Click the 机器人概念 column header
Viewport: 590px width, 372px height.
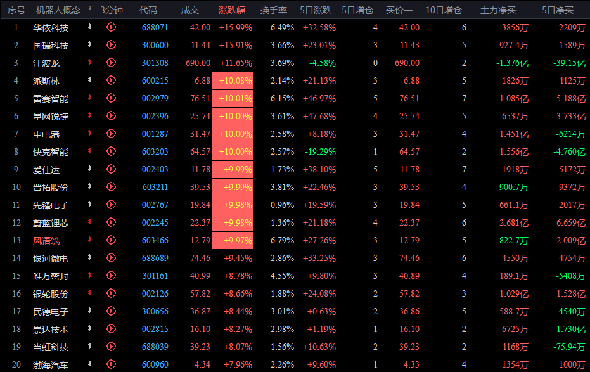58,10
